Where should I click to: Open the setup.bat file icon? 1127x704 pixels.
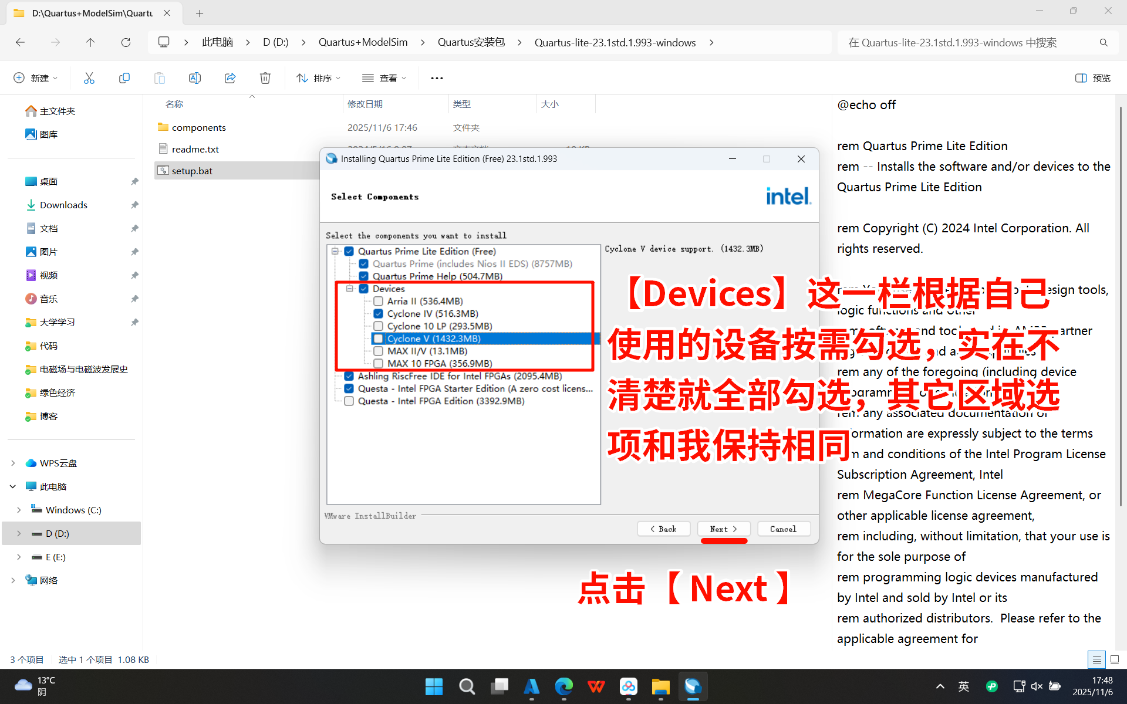(x=163, y=171)
